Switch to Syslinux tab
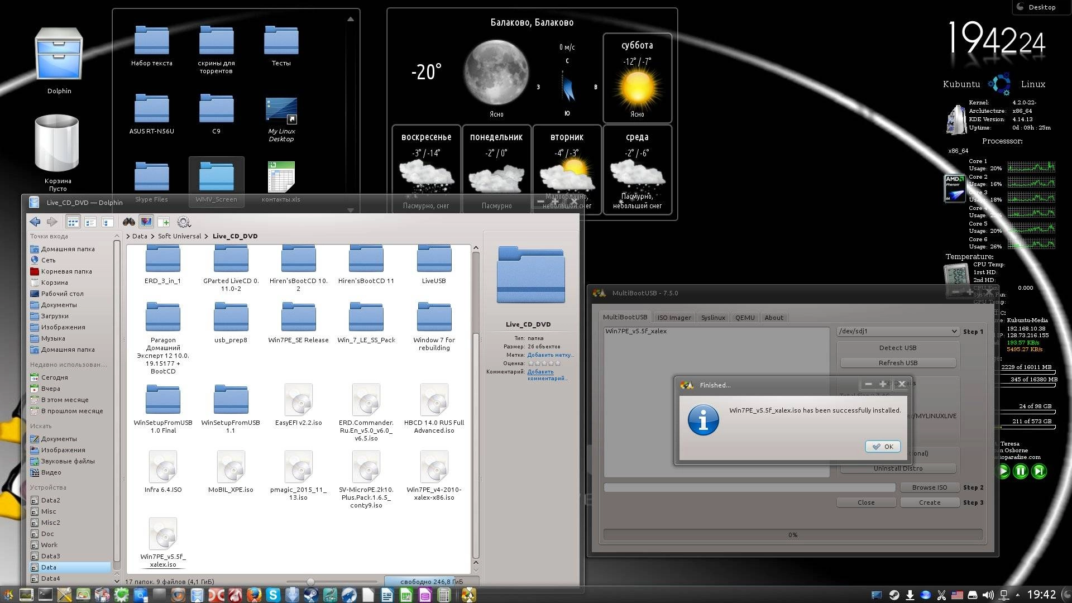 [x=713, y=318]
